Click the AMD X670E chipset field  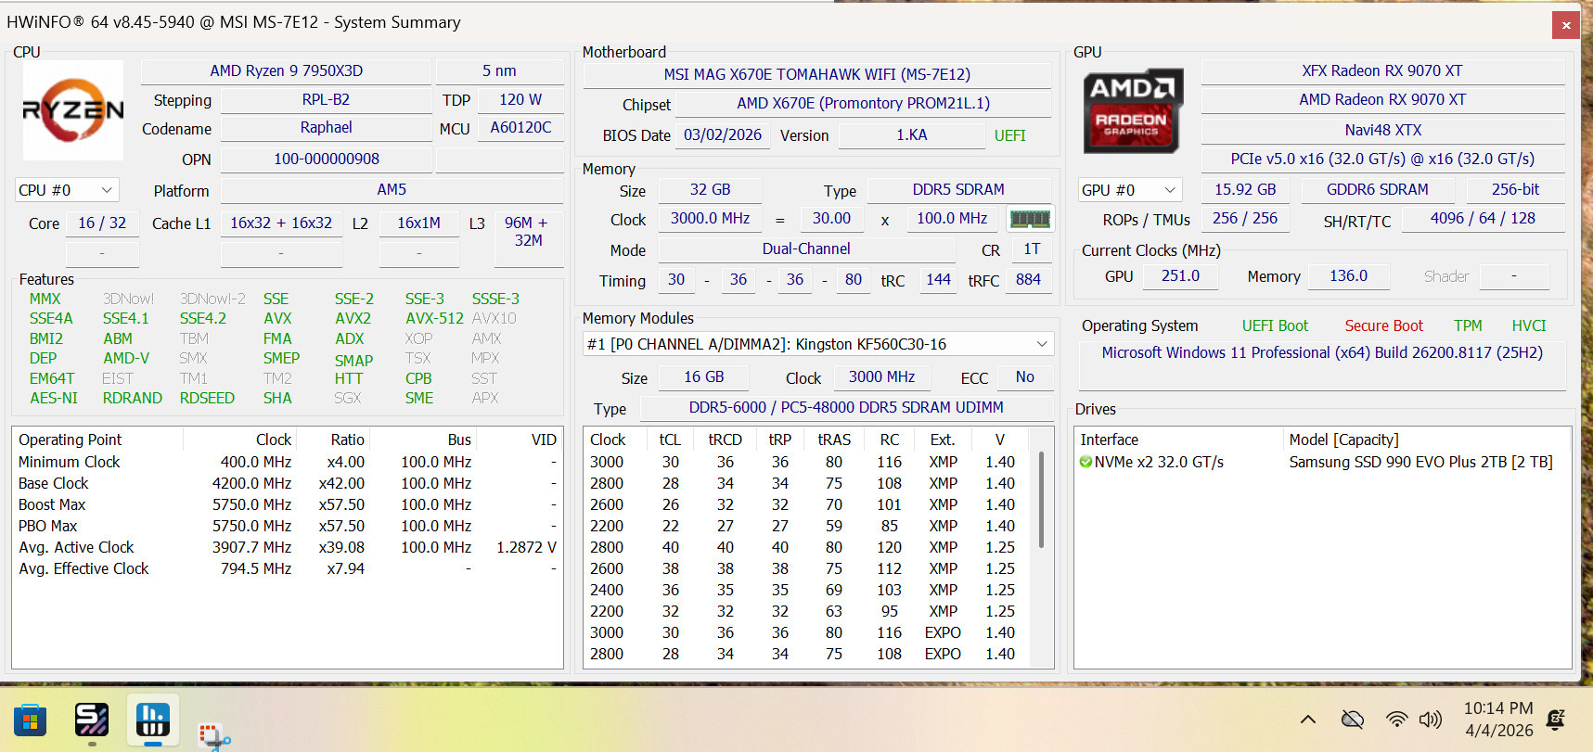tap(864, 104)
